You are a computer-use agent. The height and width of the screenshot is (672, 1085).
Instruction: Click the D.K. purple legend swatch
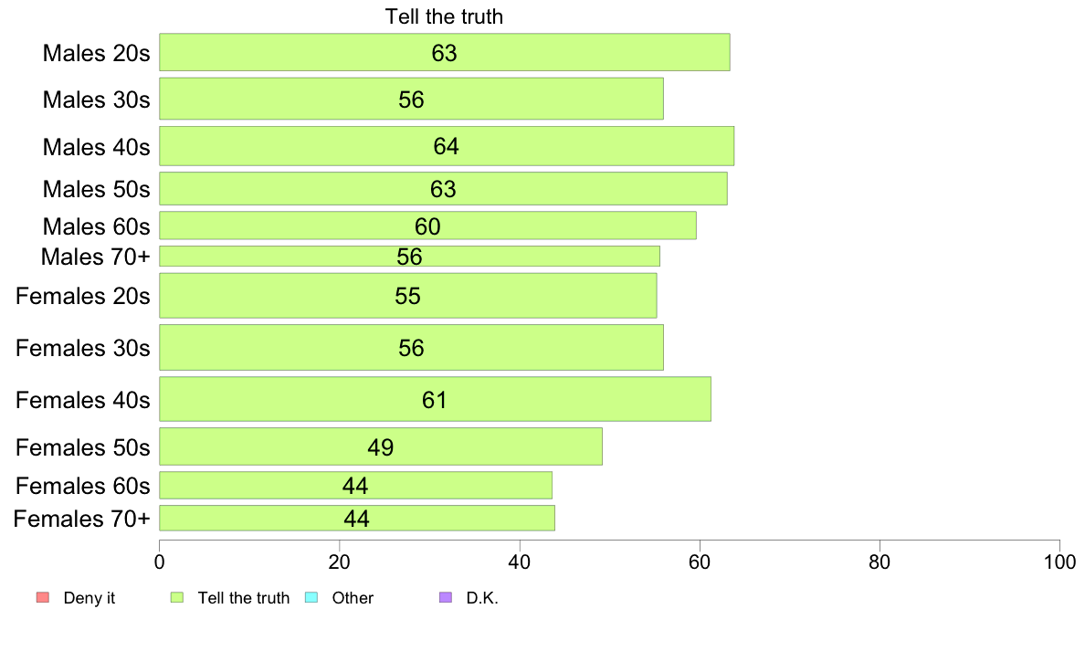pyautogui.click(x=446, y=597)
